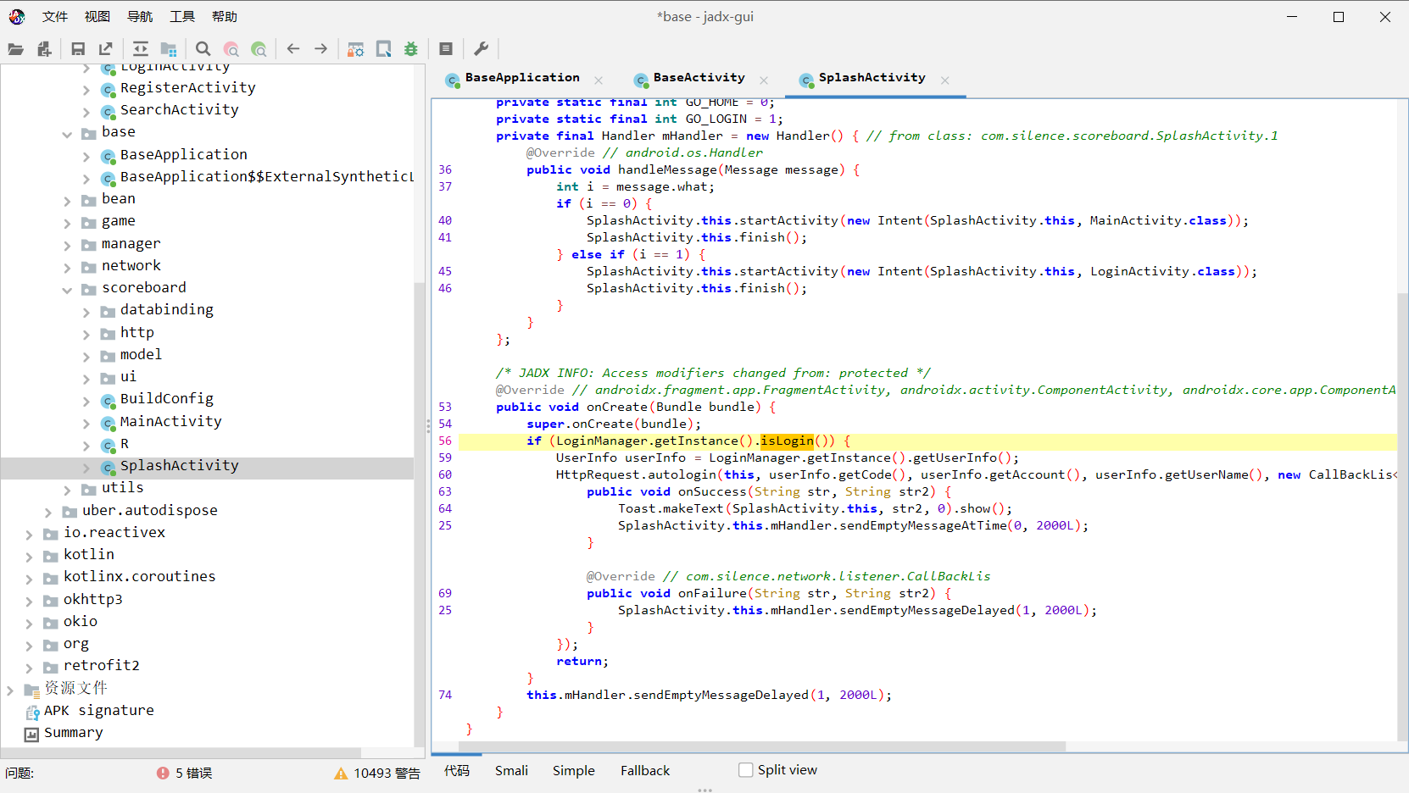Expand the network package node

[x=67, y=268]
